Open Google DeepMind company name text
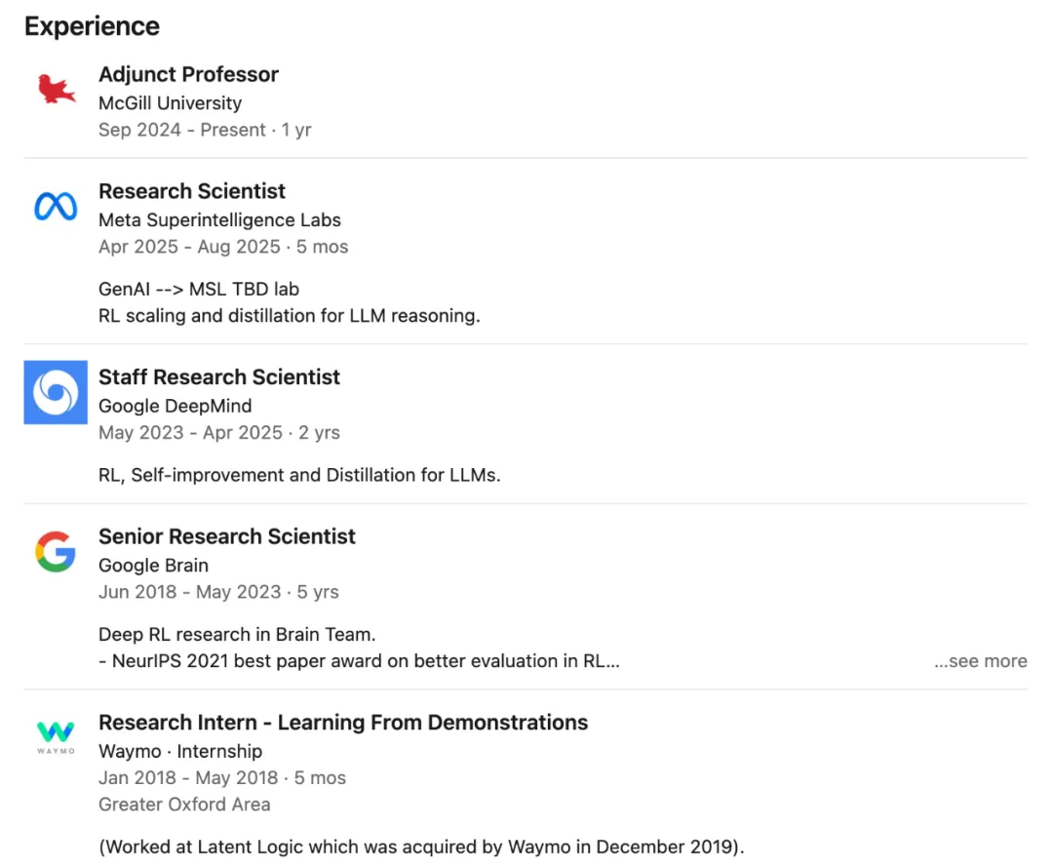This screenshot has width=1053, height=868. (x=175, y=406)
